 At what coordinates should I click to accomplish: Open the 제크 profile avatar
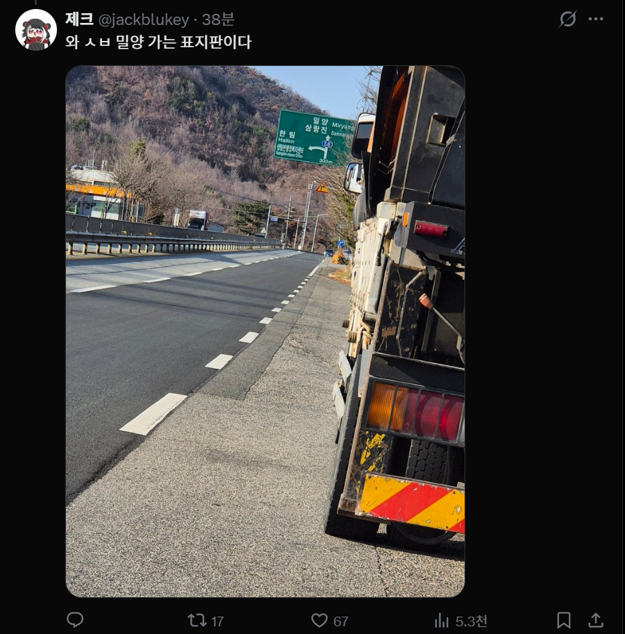pyautogui.click(x=36, y=30)
